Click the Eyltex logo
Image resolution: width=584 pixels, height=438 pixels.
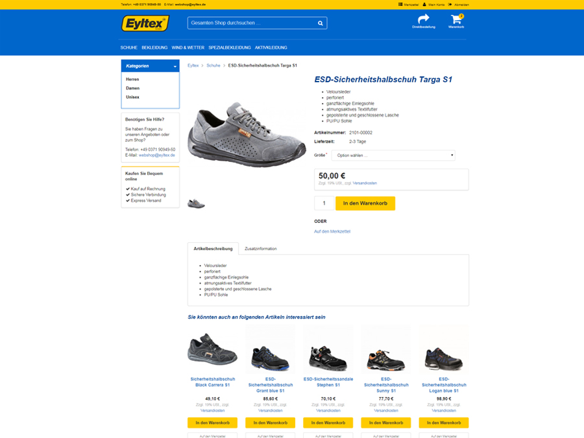coord(145,23)
